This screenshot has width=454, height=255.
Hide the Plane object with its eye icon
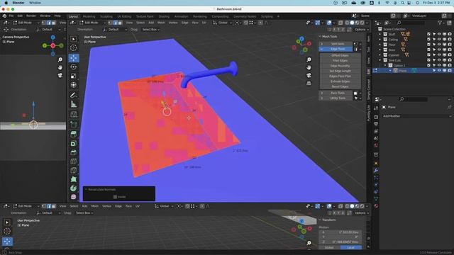click(439, 71)
